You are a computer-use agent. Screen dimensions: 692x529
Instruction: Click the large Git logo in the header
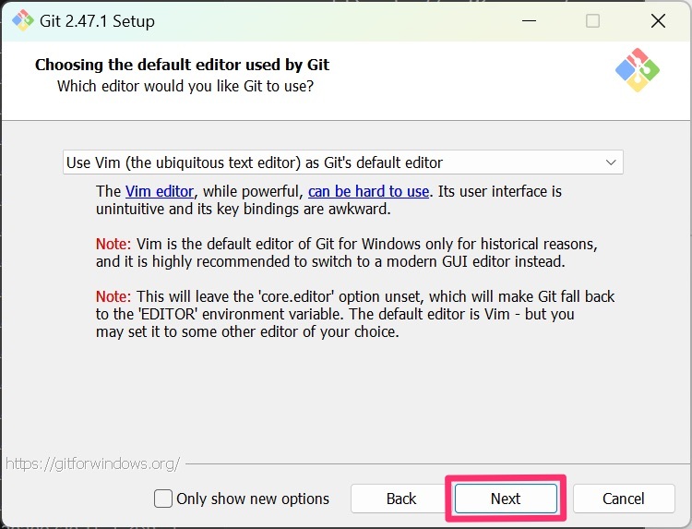coord(638,70)
